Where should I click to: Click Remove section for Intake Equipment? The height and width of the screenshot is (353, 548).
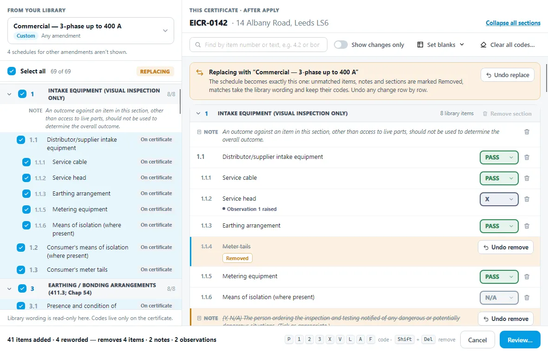507,114
